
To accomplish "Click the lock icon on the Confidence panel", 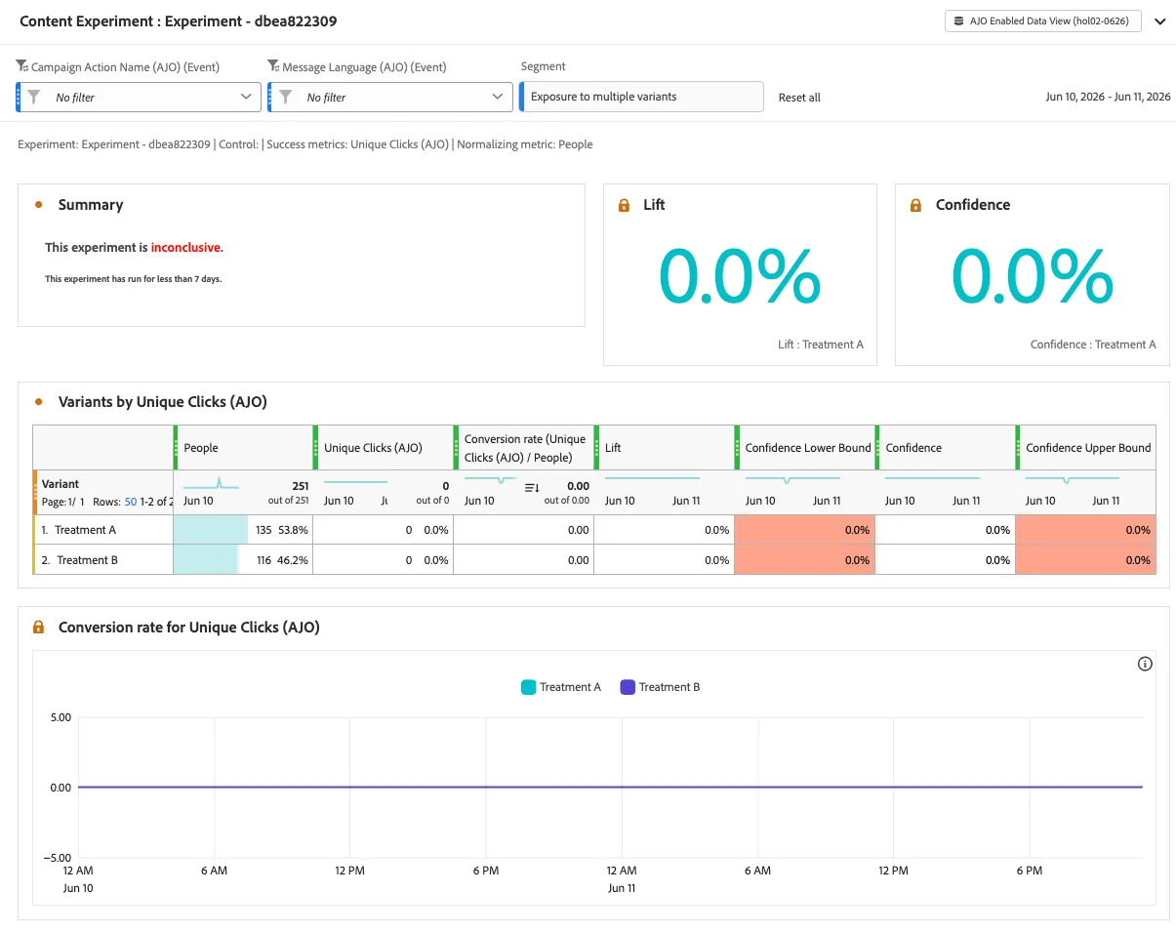I will pos(915,205).
